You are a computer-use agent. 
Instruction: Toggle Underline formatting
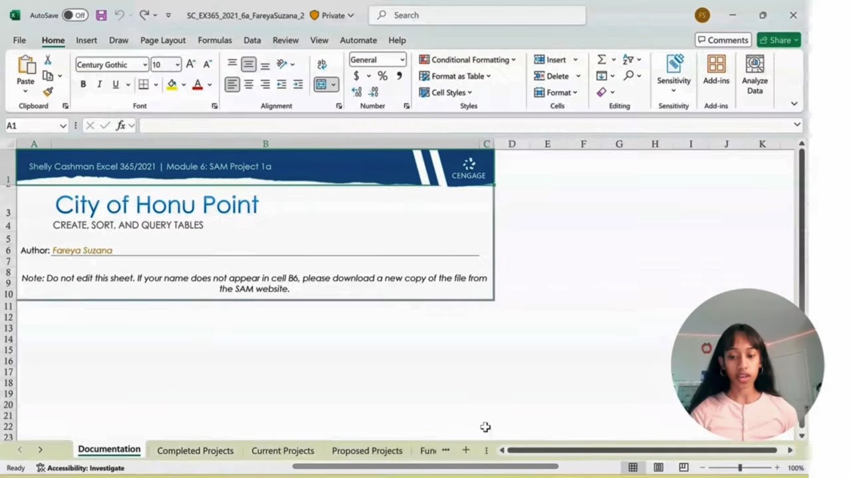coord(116,84)
